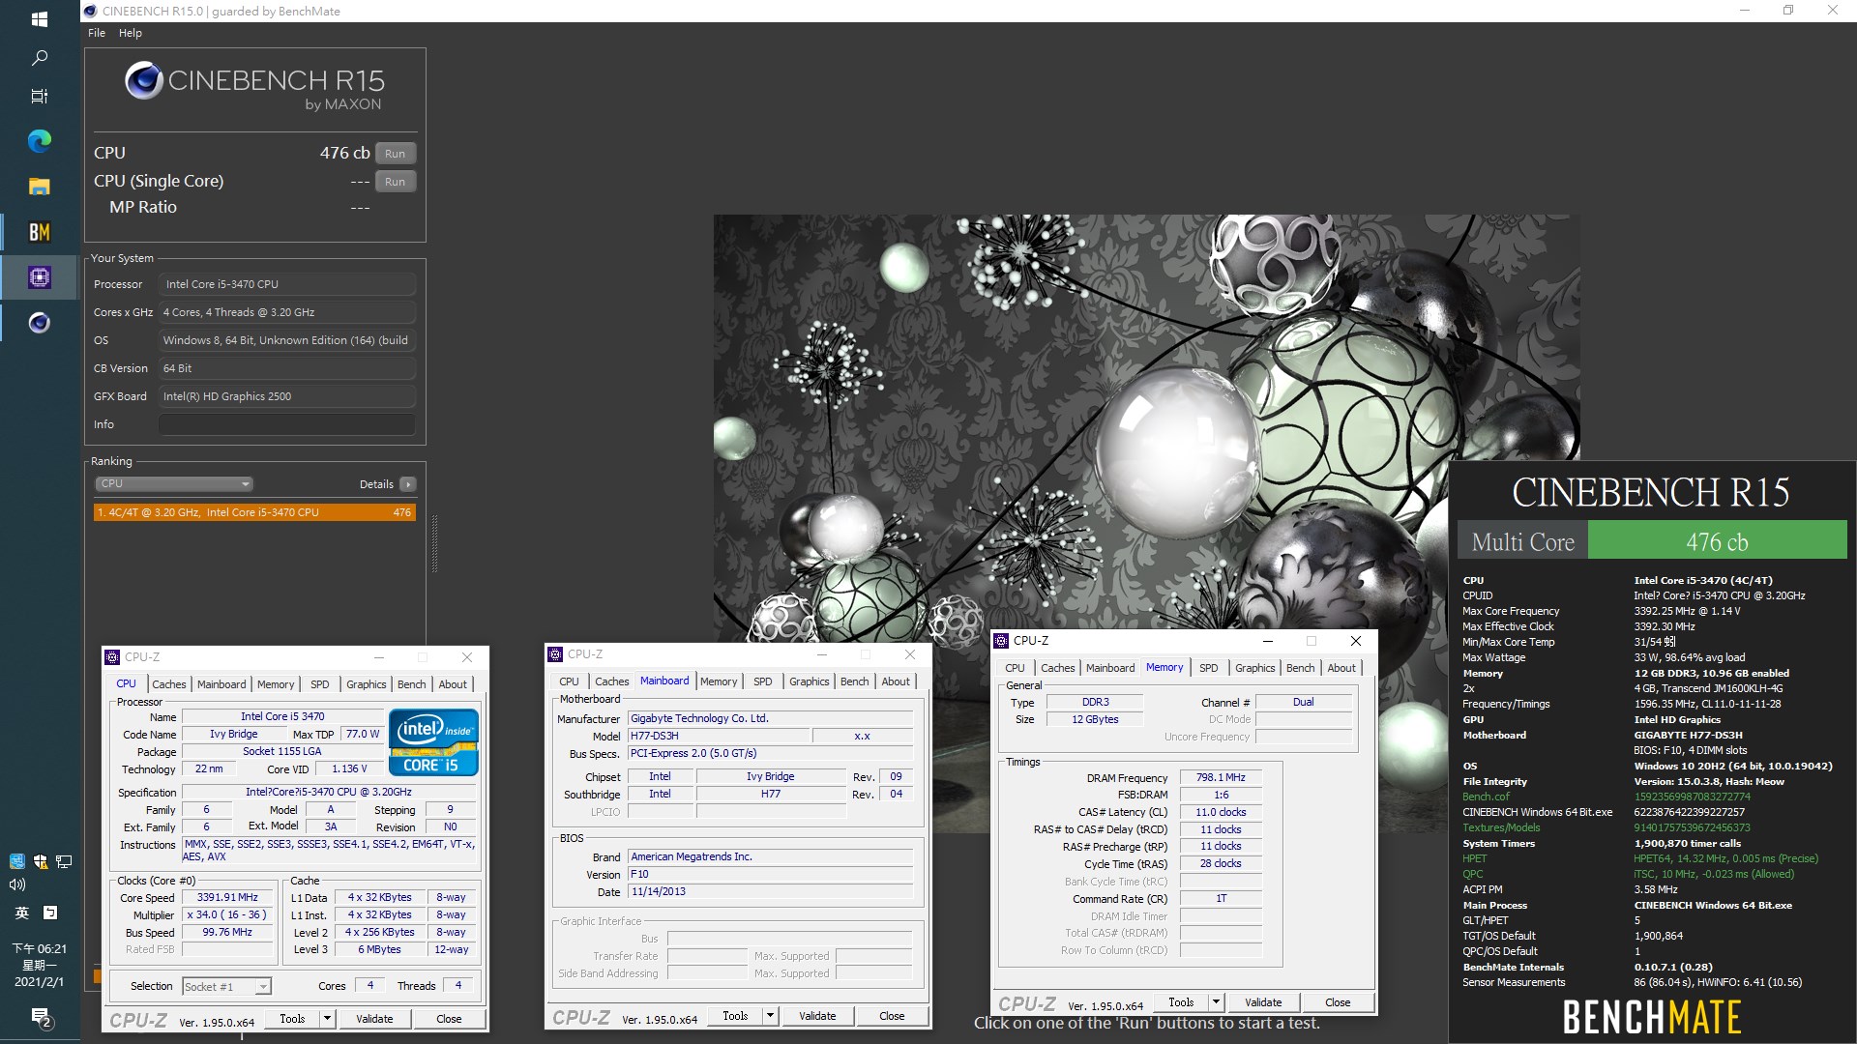Image resolution: width=1857 pixels, height=1044 pixels.
Task: Open Tools dropdown arrow in CPU-Z CPU window
Action: point(327,1018)
